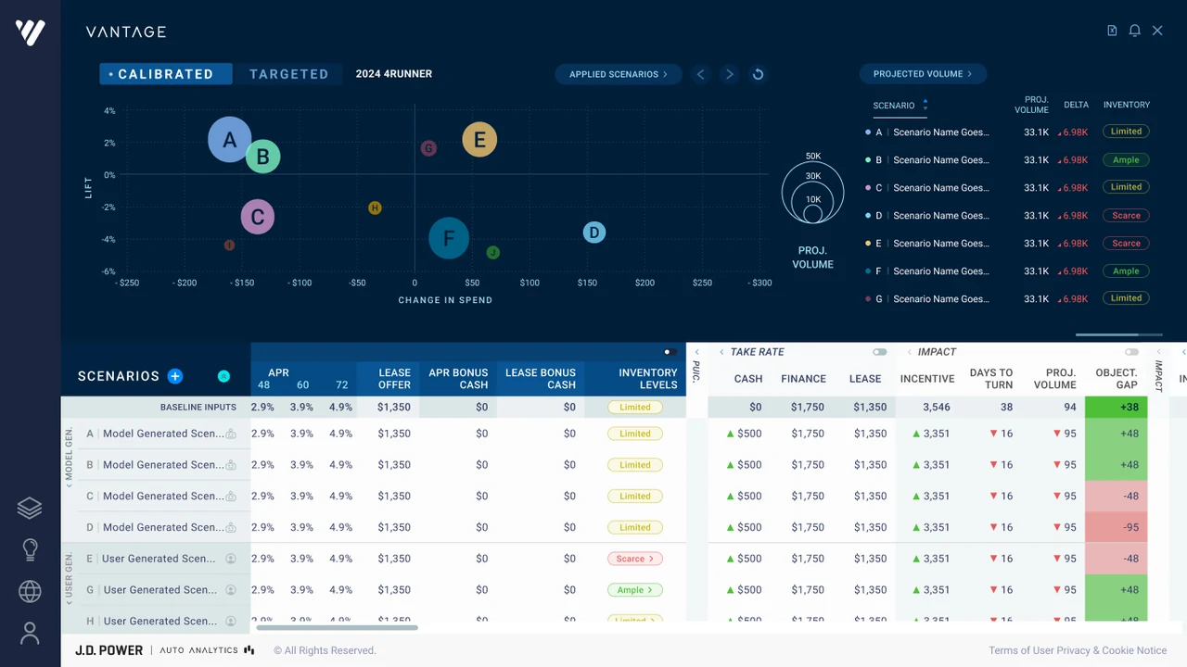Open the user profile icon in sidebar
This screenshot has width=1187, height=667.
30,633
